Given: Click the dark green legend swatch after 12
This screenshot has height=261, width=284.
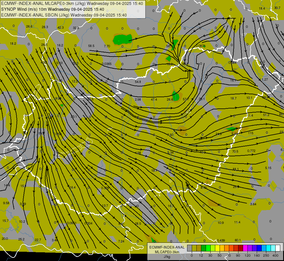Looking at the screenshot, I should pos(203,248).
